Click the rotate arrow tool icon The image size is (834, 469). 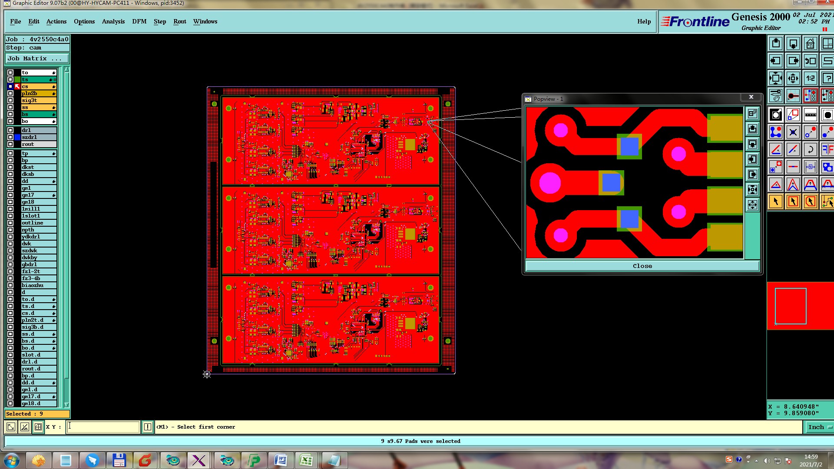[810, 150]
